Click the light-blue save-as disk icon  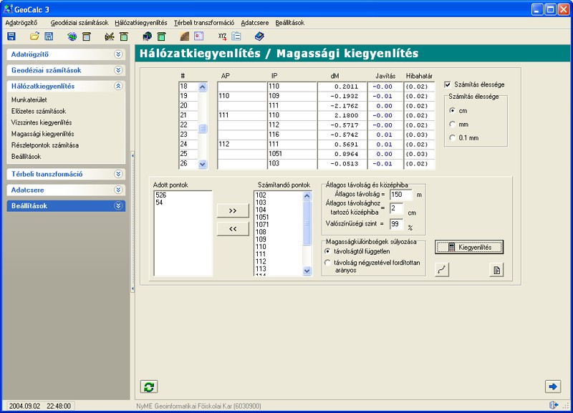(49, 37)
